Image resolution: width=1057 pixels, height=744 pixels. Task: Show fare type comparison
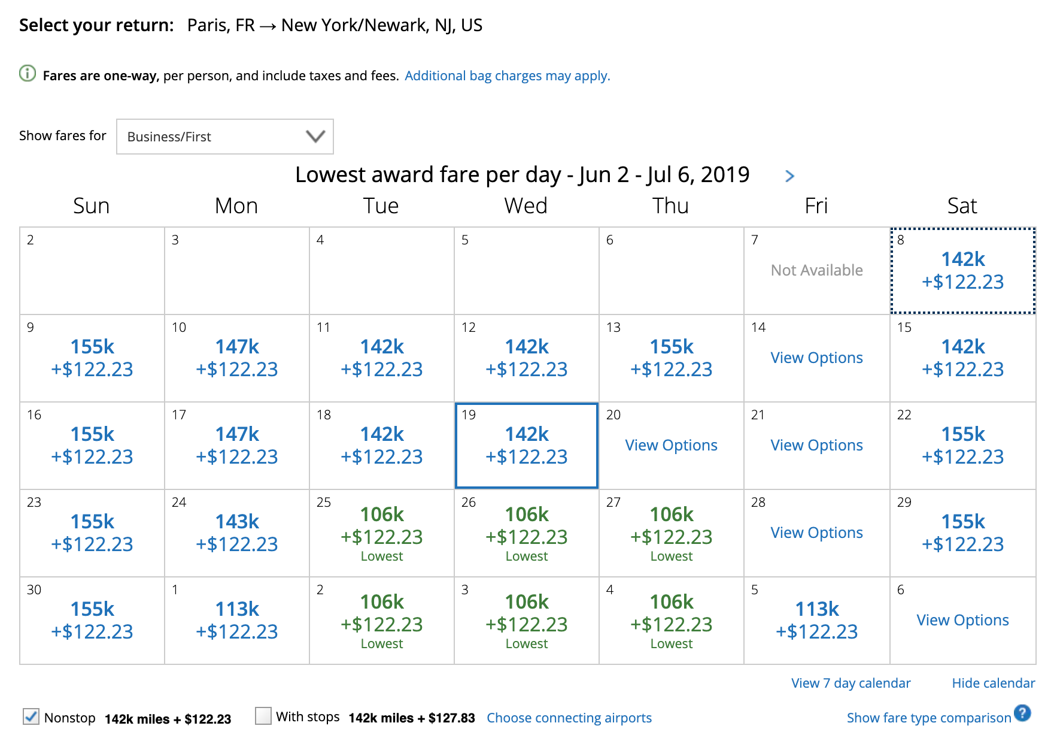[x=928, y=718]
